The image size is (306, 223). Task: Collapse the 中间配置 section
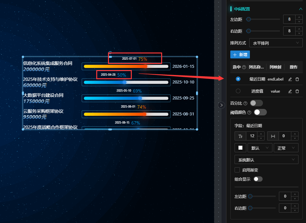(x=300, y=9)
